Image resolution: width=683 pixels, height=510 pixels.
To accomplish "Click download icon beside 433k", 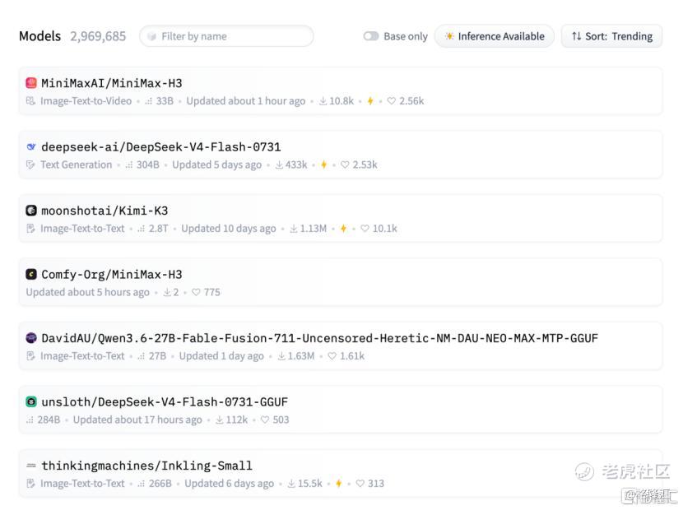I will click(x=279, y=165).
